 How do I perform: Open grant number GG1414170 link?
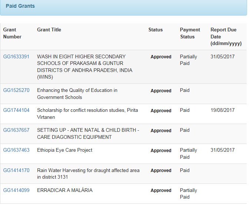(16, 170)
